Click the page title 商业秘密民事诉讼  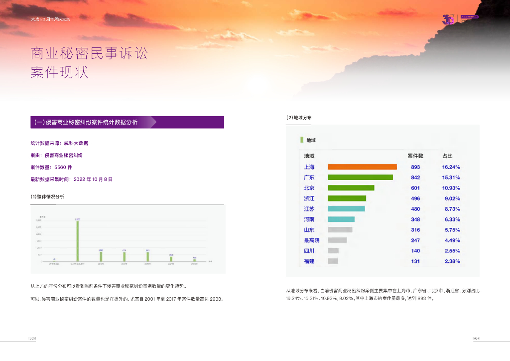tap(89, 53)
